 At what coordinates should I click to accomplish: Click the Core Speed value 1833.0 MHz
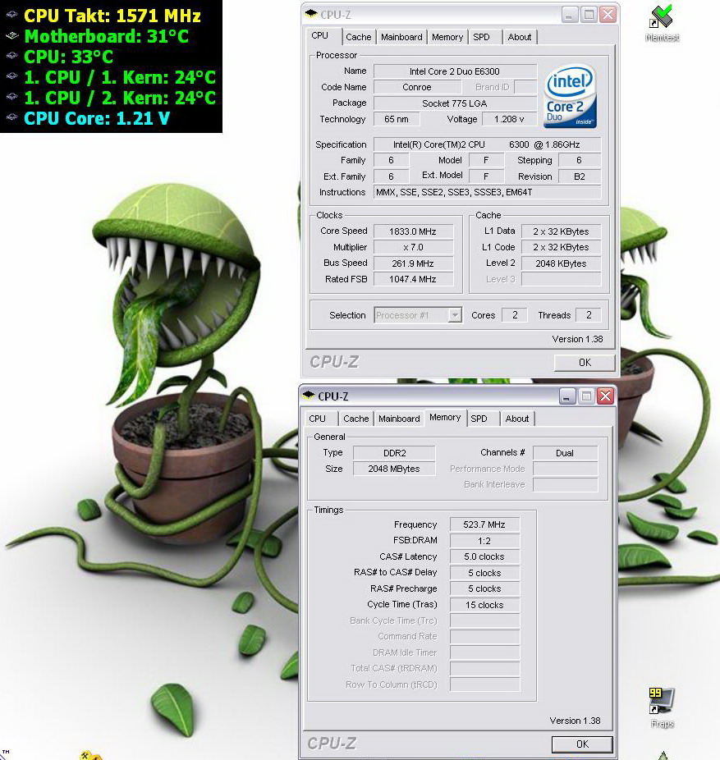413,231
